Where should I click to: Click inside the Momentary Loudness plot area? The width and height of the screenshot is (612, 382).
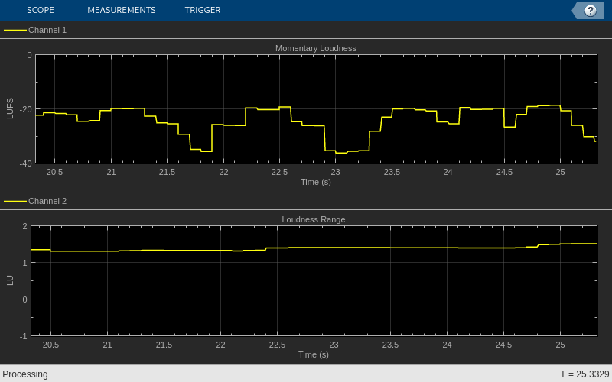[x=316, y=108]
